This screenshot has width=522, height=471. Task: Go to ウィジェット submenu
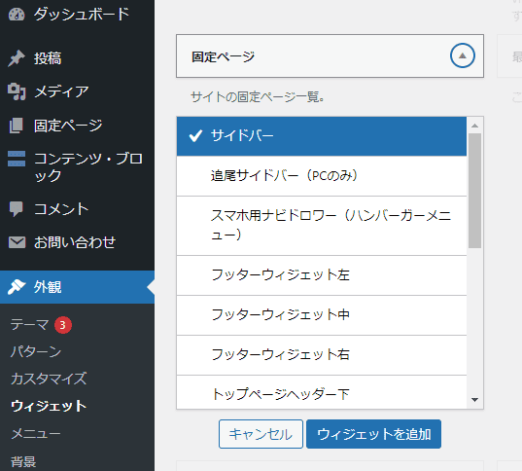(49, 407)
